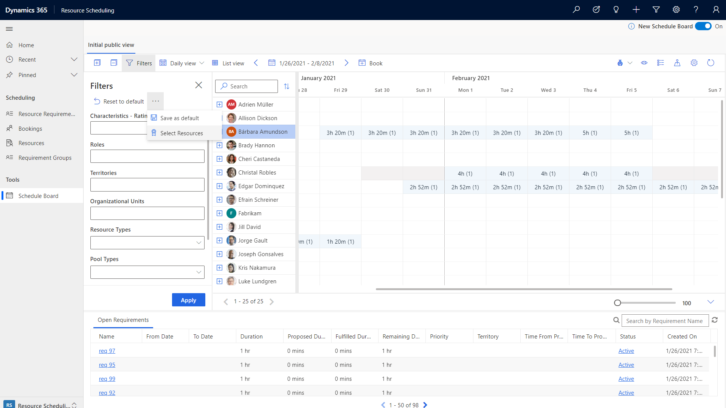Click the add resource icon next to Adrien Müller
Image resolution: width=726 pixels, height=408 pixels.
pyautogui.click(x=219, y=104)
